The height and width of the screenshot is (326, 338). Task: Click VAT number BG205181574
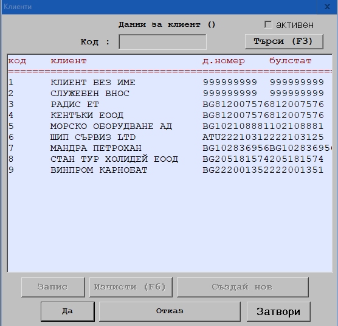click(x=236, y=159)
